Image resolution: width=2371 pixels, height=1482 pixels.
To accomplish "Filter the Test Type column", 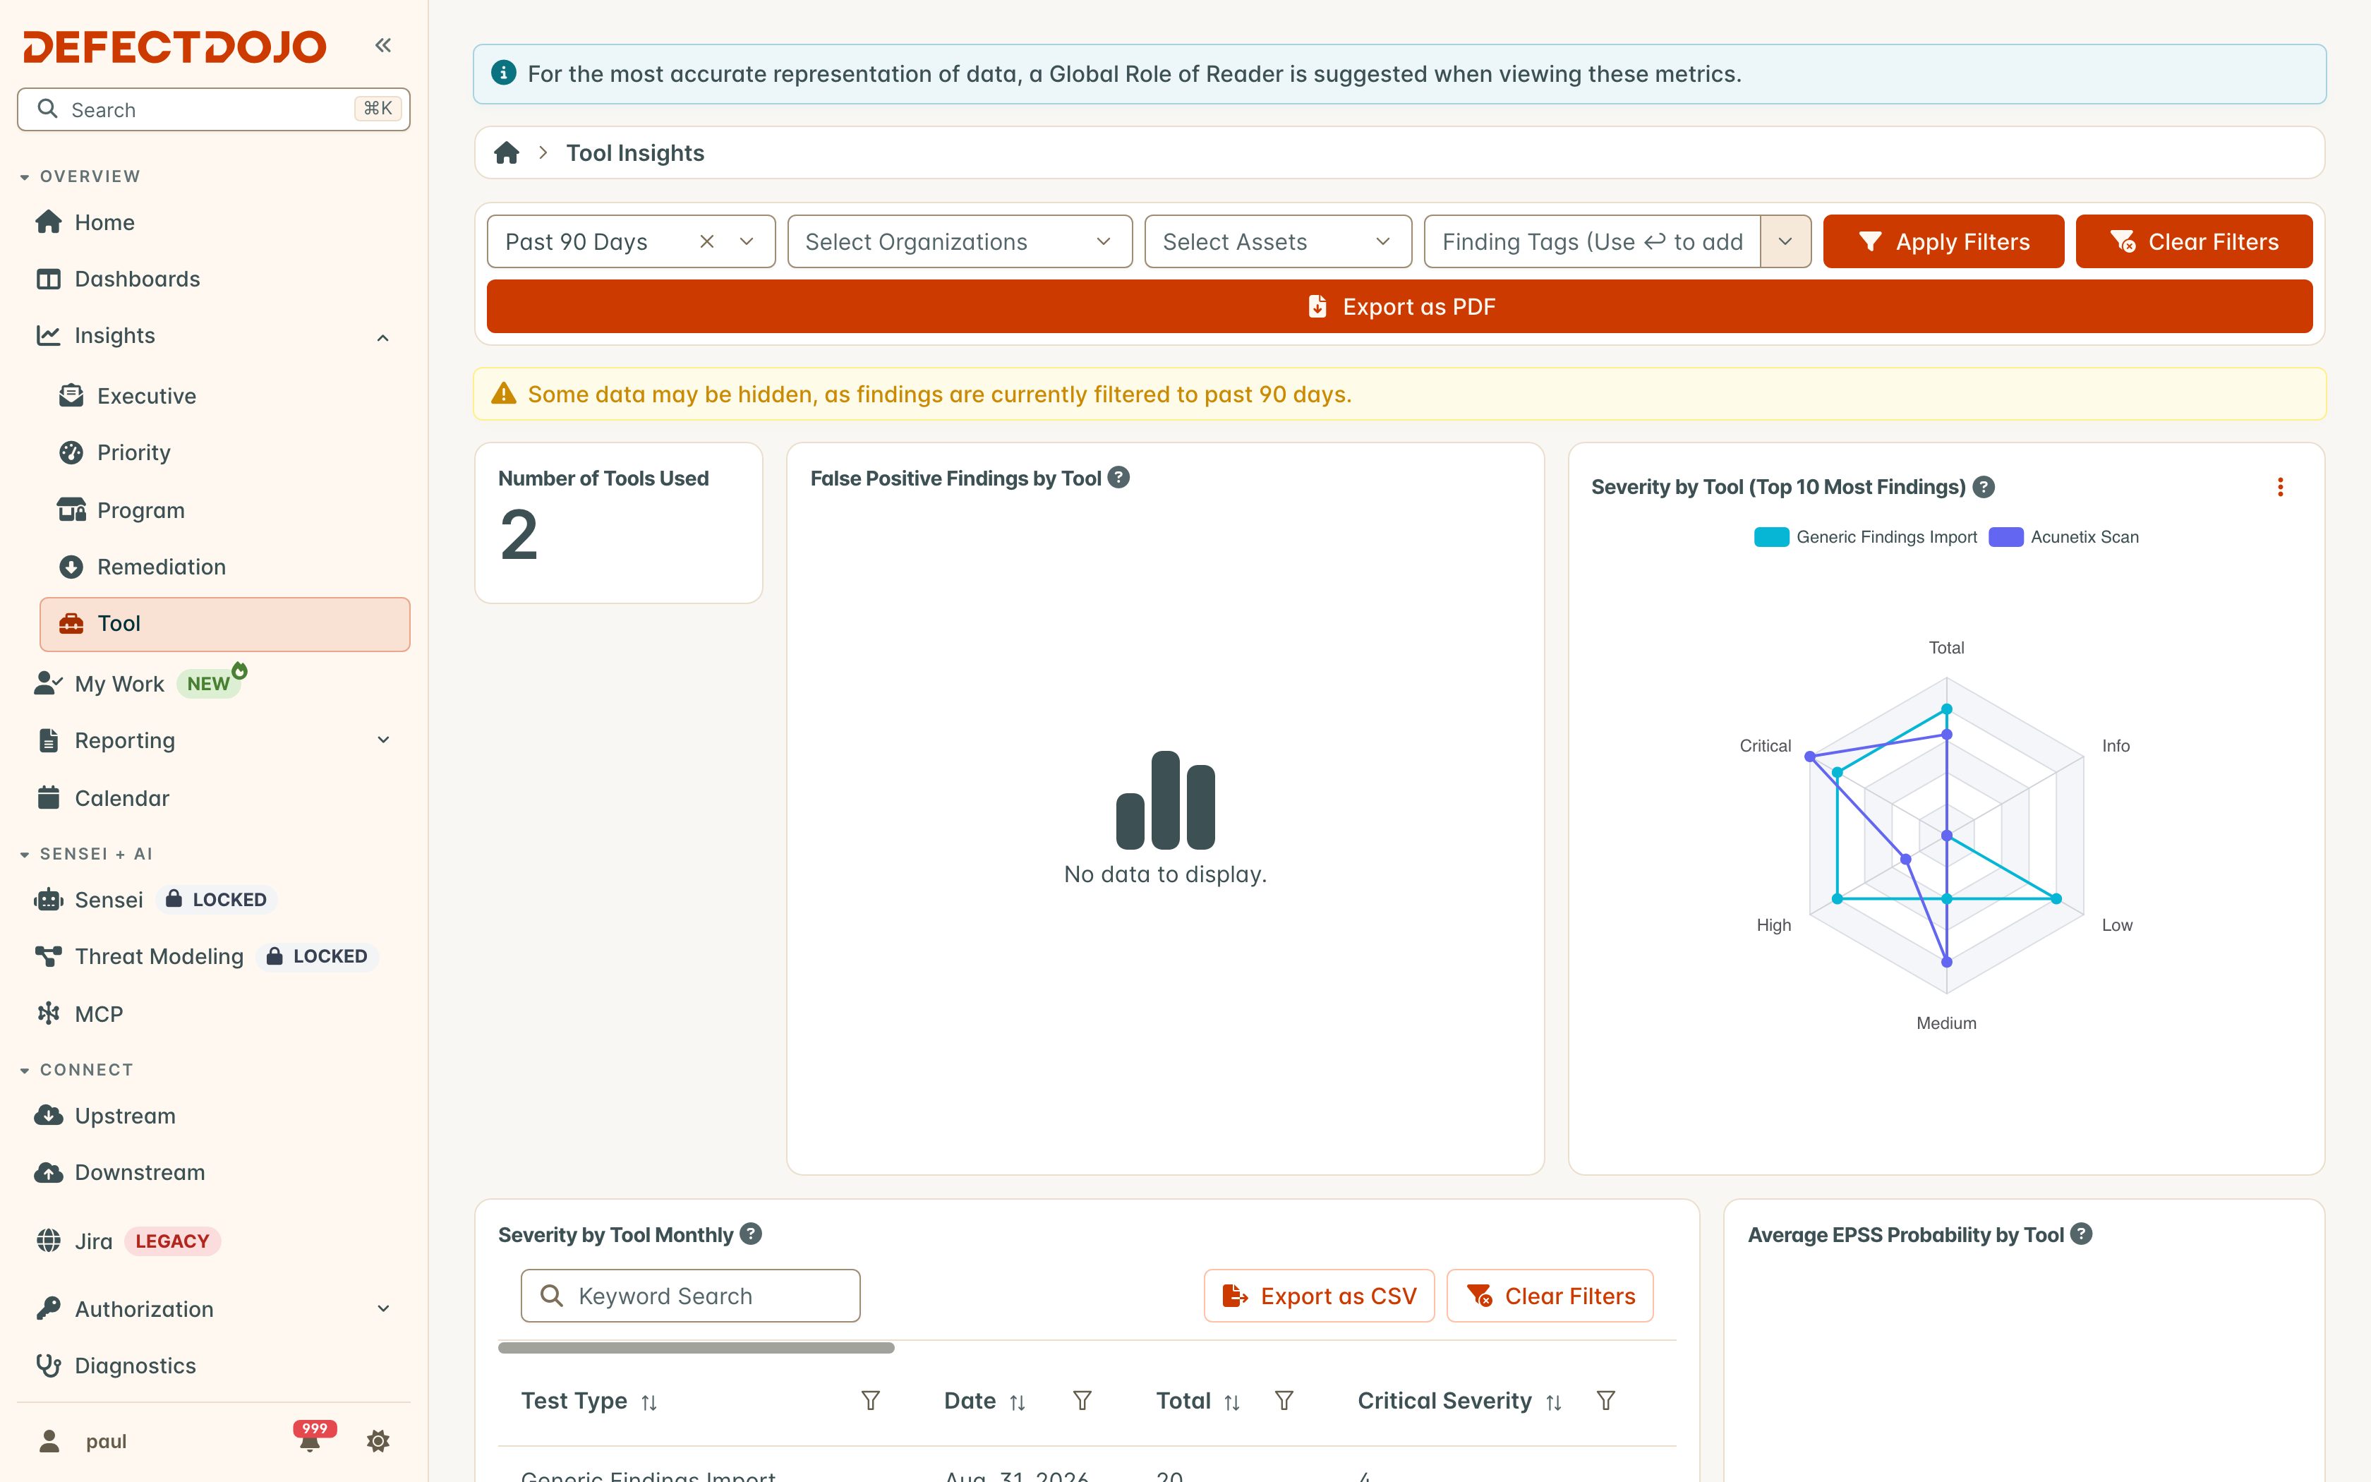I will coord(870,1401).
